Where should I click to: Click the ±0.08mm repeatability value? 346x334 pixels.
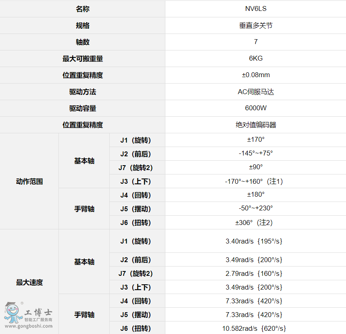(x=256, y=75)
